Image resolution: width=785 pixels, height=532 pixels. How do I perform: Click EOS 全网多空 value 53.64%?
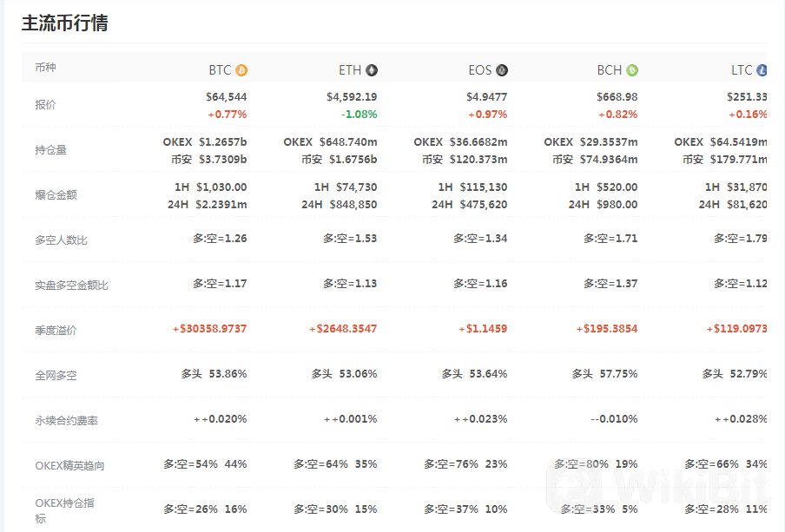[488, 374]
